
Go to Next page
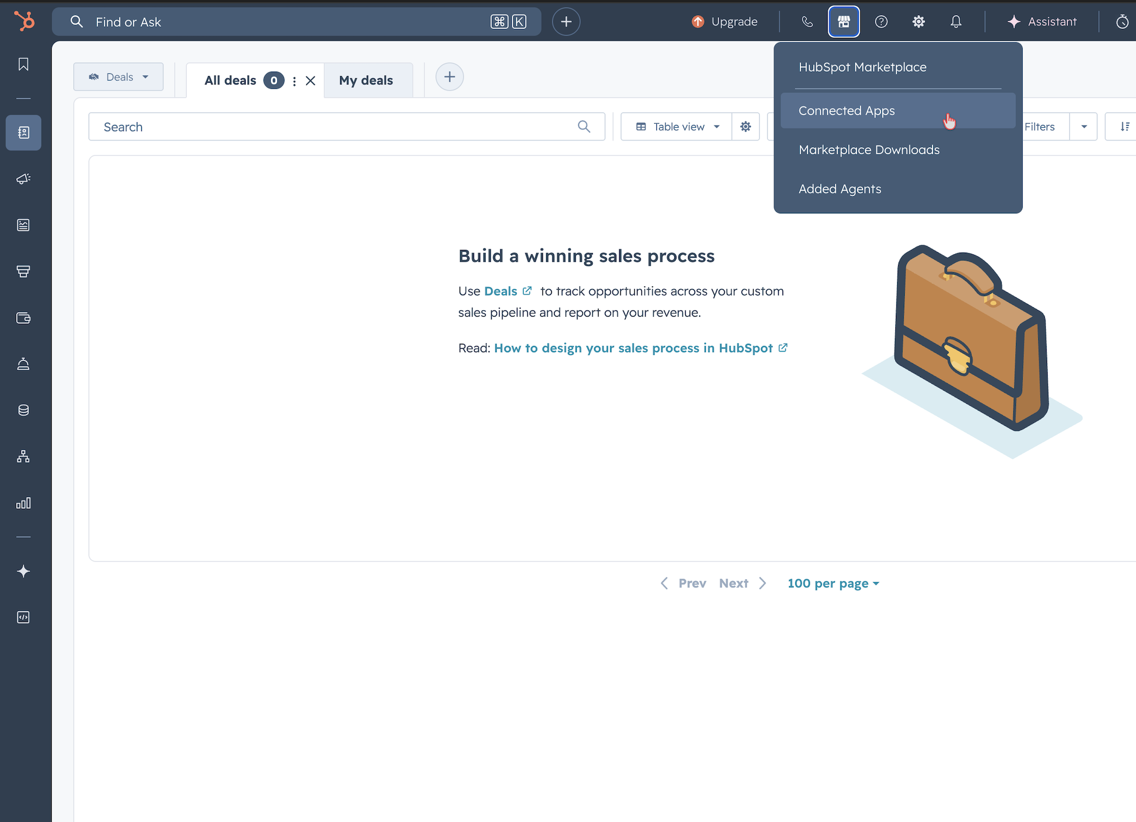click(x=743, y=583)
